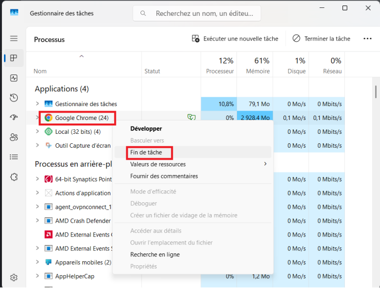Viewport: 380px width, 291px height.
Task: Click the agent_ovpnconnect process icon
Action: [x=48, y=207]
